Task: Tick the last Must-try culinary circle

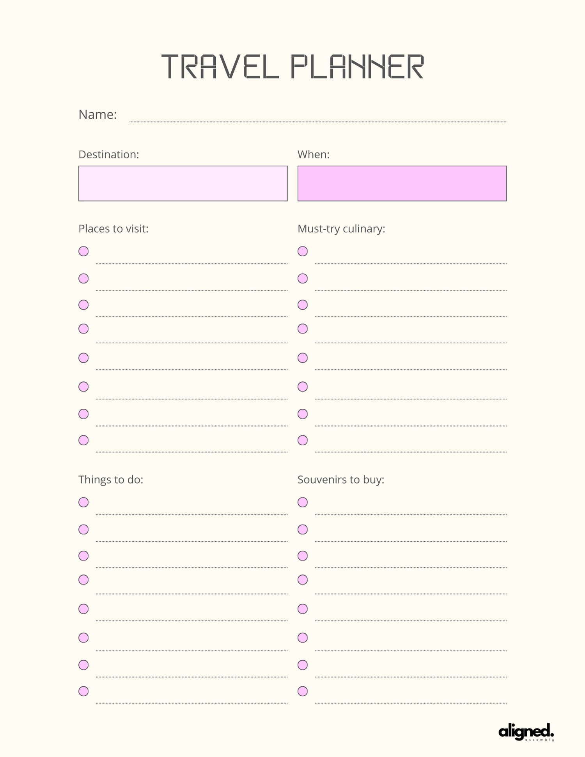Action: 303,440
